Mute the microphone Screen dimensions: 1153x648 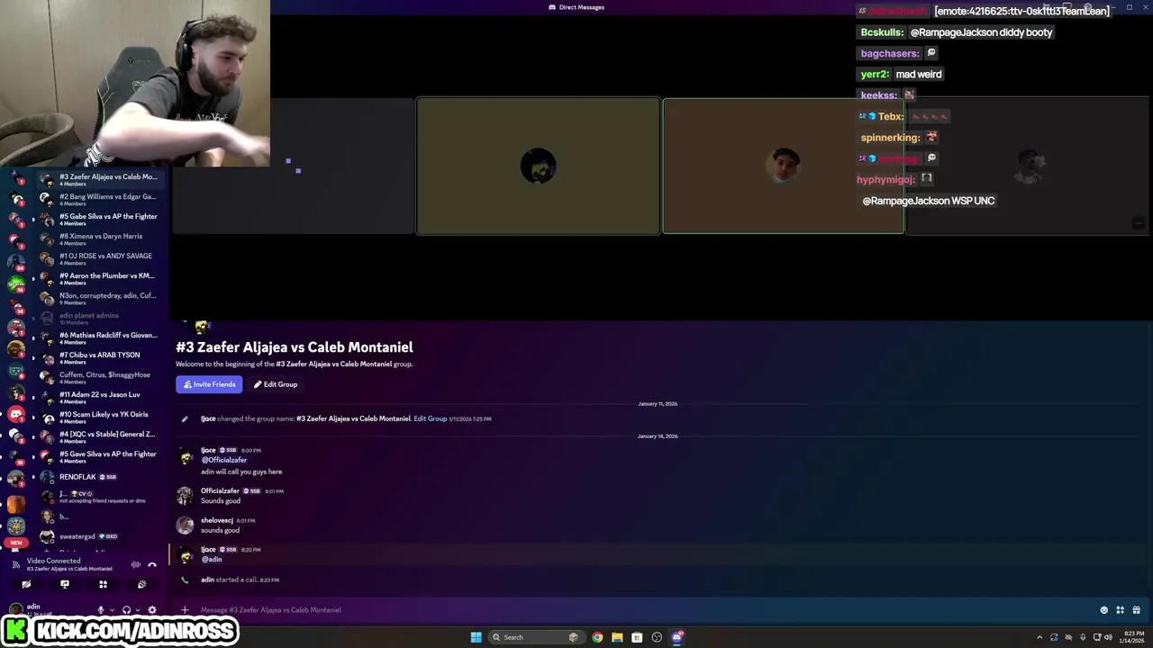tap(101, 610)
